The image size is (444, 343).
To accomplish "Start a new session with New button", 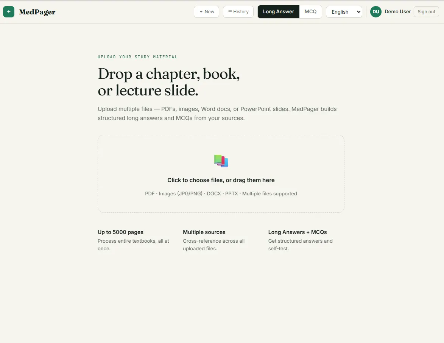I will click(206, 12).
